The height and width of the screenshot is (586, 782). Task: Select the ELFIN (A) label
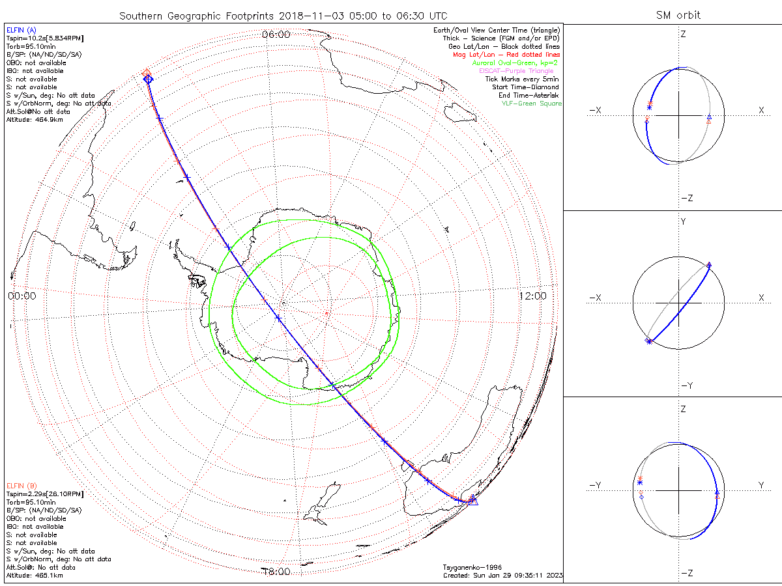tap(22, 30)
